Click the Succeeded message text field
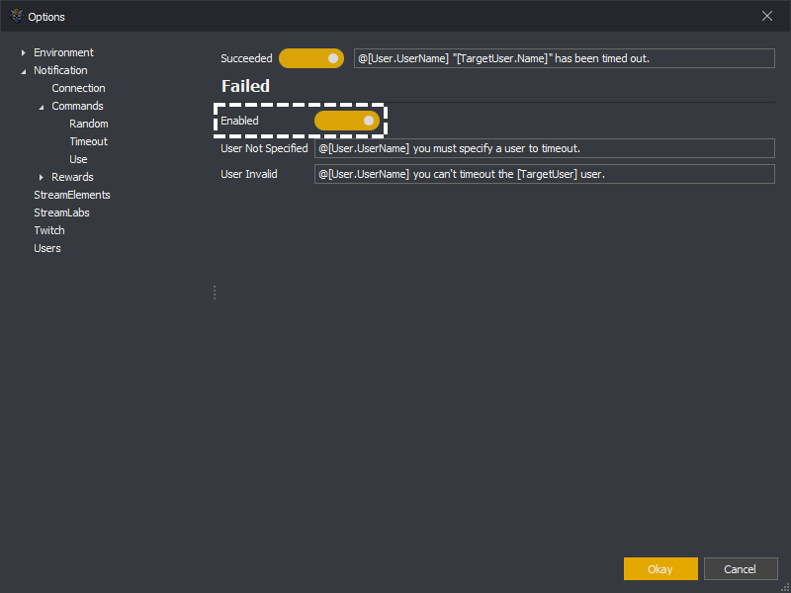The height and width of the screenshot is (593, 791). [x=564, y=58]
